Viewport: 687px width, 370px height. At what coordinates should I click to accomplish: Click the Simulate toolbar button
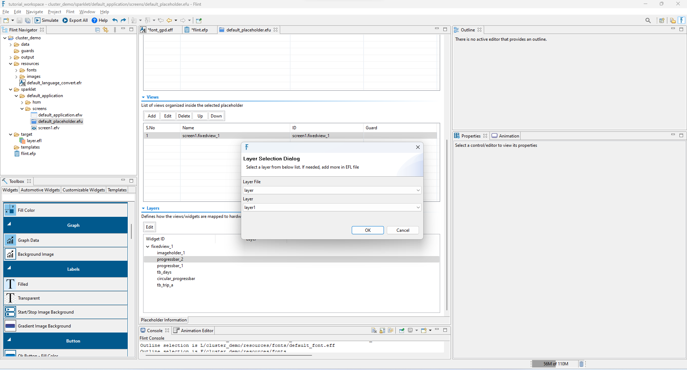pyautogui.click(x=47, y=20)
